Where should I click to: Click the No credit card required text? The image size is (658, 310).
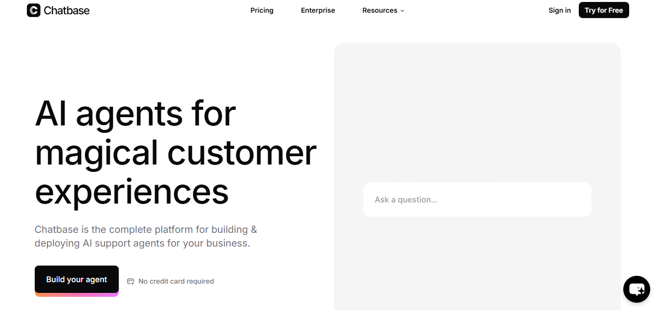(176, 281)
